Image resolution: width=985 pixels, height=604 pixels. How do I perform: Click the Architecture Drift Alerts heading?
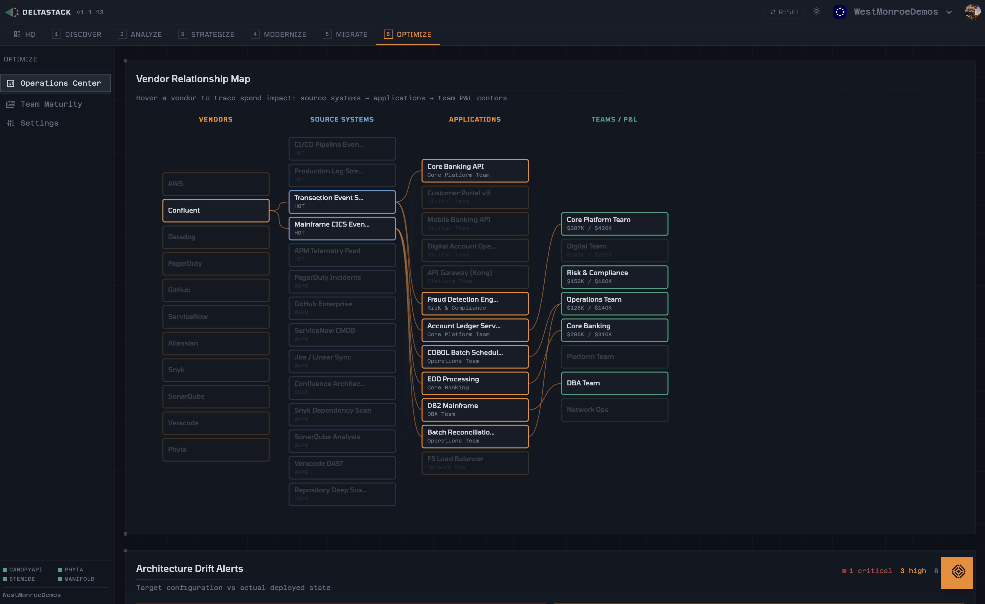[x=189, y=568]
